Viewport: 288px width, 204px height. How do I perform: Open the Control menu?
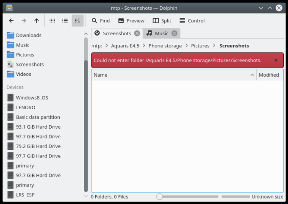[192, 21]
